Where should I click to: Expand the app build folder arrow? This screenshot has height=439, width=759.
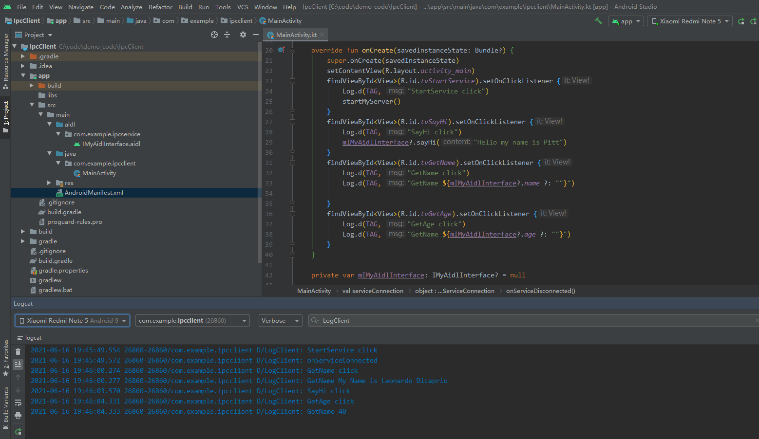pyautogui.click(x=32, y=85)
